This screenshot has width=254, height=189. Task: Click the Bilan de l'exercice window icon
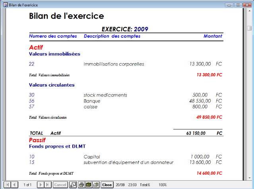[6, 5]
